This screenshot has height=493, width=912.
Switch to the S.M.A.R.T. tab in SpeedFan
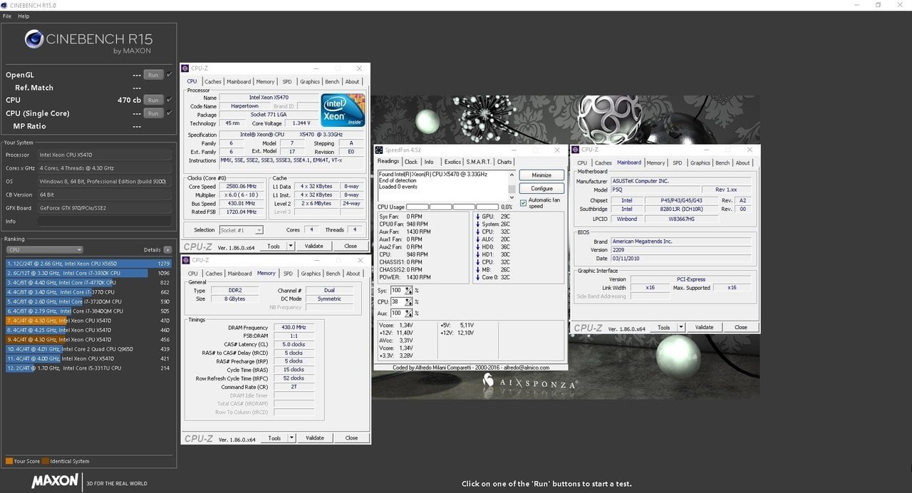tap(477, 162)
